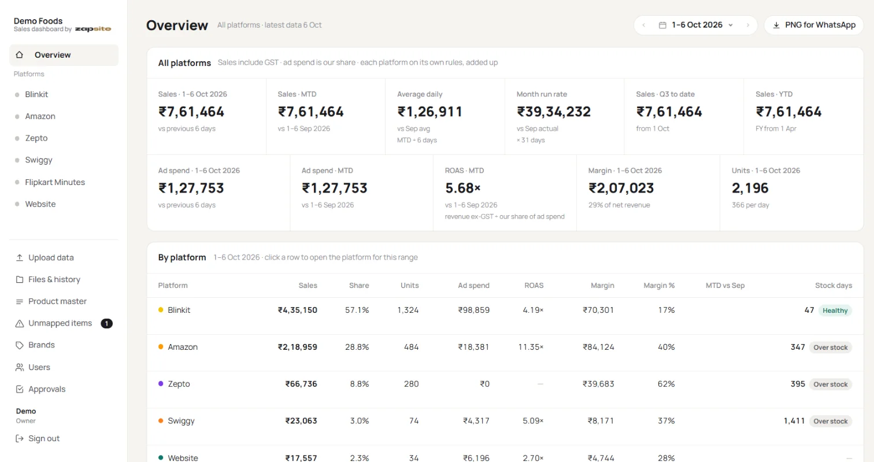Click the Margin % column header
Screen dimensions: 874x462
(x=659, y=286)
